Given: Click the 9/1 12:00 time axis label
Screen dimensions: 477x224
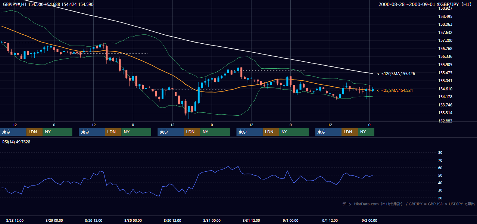Looking at the screenshot, I should [330, 220].
